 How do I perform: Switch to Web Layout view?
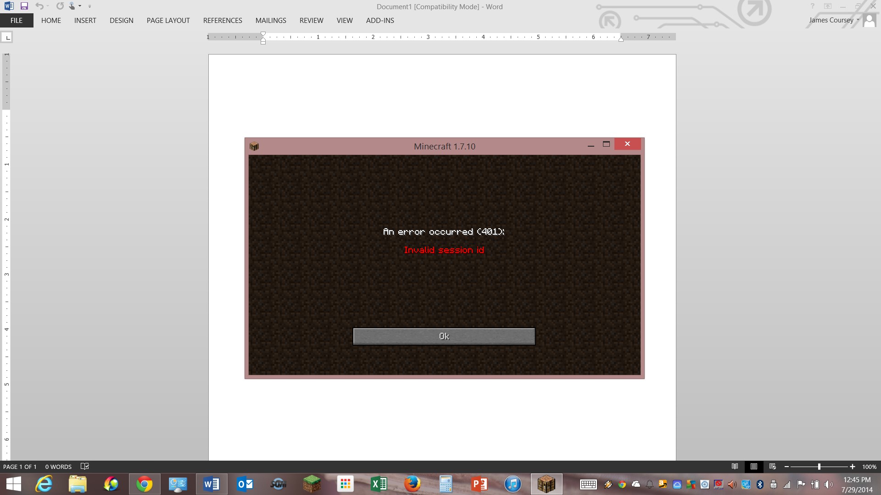point(772,467)
